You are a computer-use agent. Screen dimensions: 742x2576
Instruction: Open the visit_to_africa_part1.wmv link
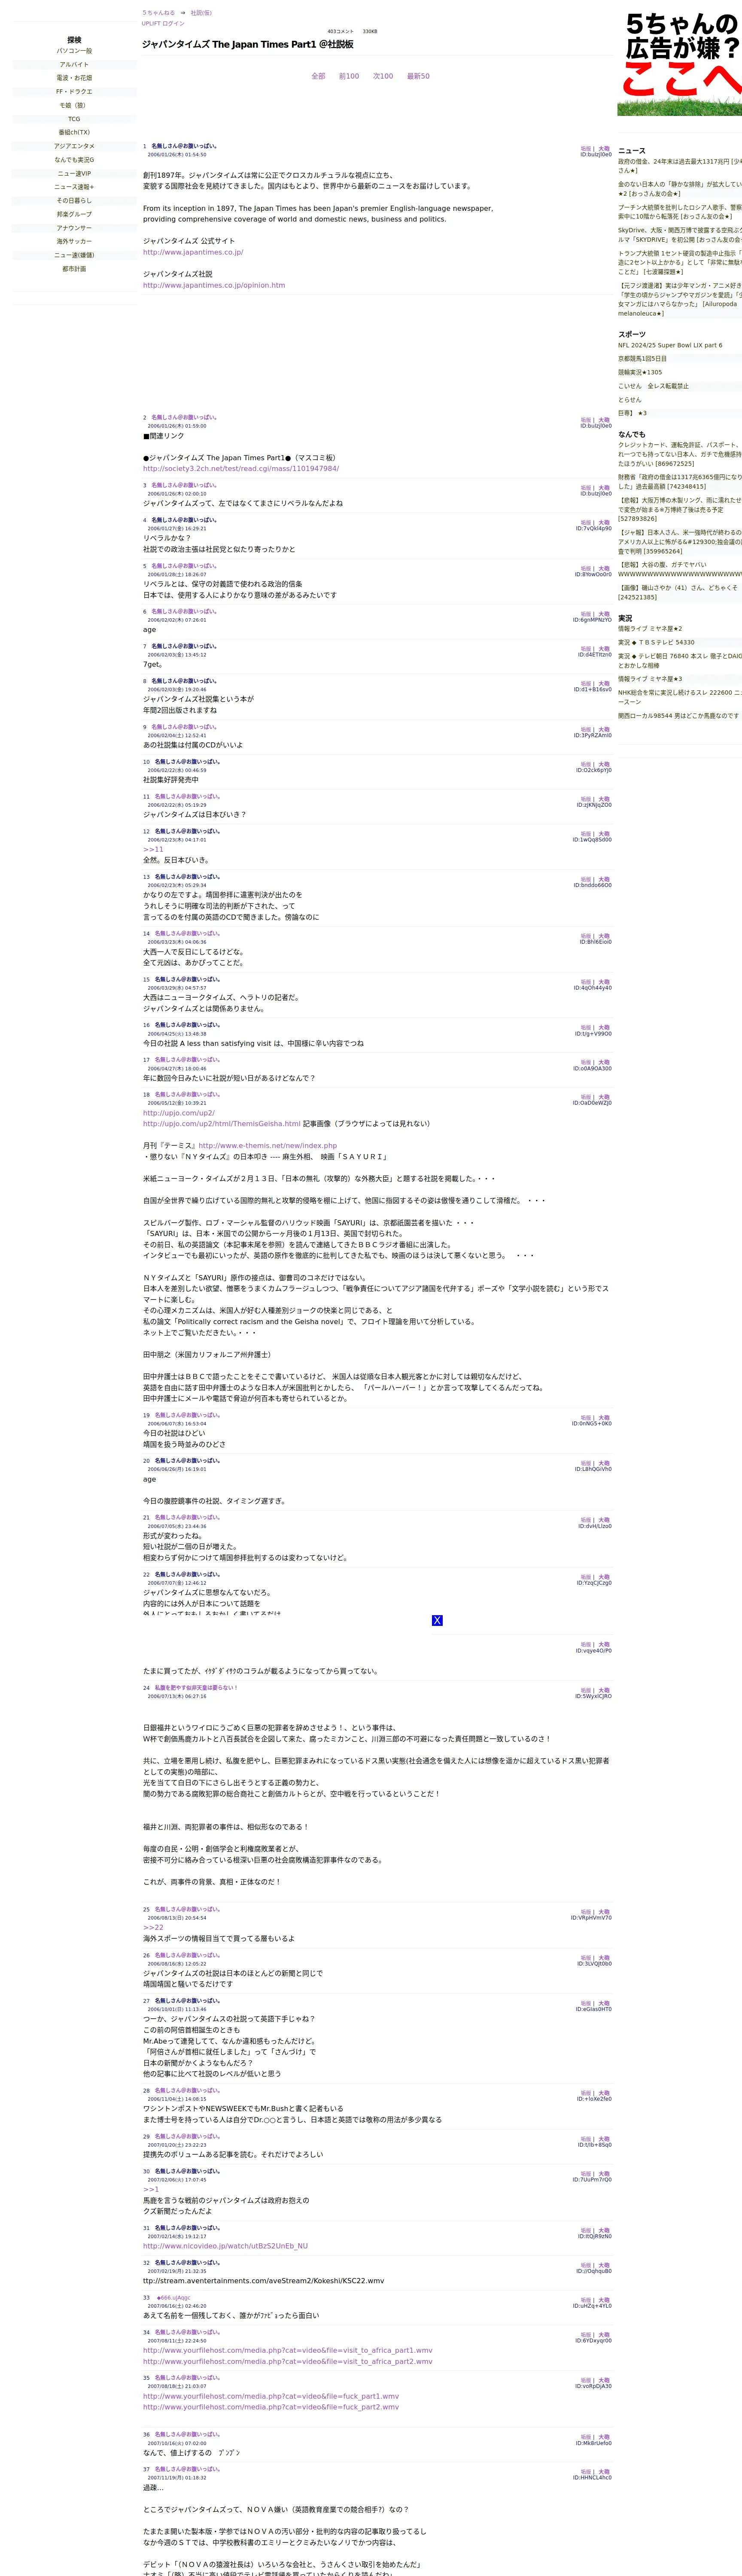288,2351
